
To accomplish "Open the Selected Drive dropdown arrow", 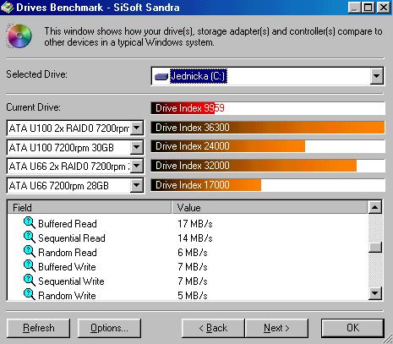I will click(x=377, y=76).
